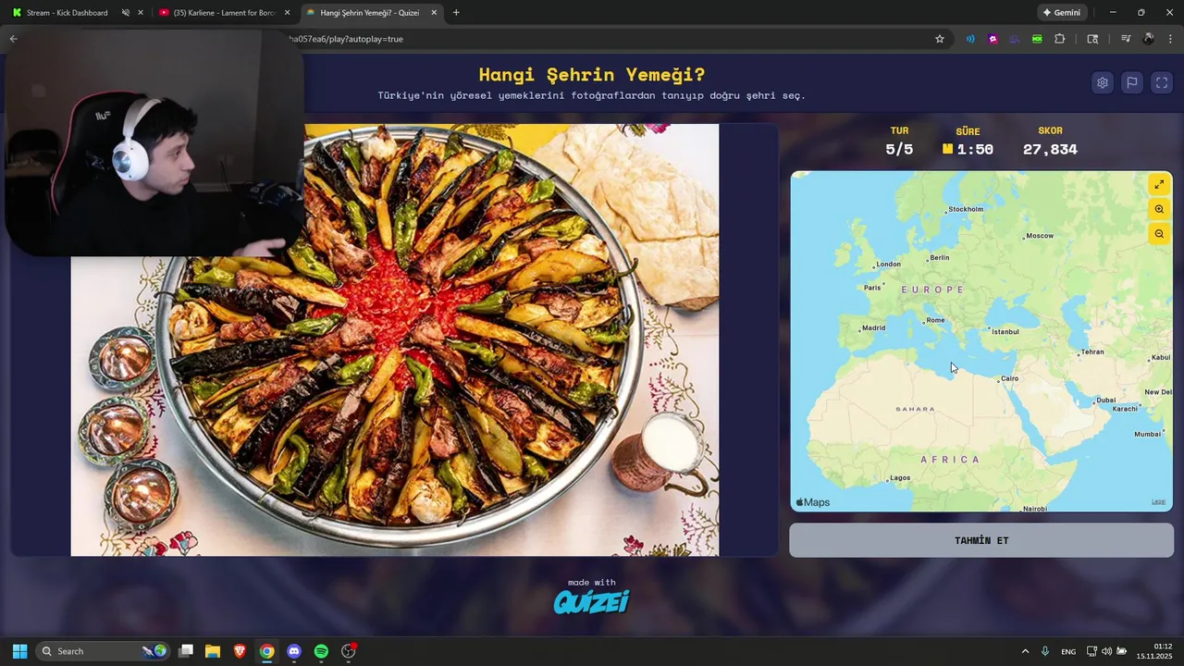The height and width of the screenshot is (666, 1184).
Task: Click Dubai on the map
Action: (x=1104, y=401)
